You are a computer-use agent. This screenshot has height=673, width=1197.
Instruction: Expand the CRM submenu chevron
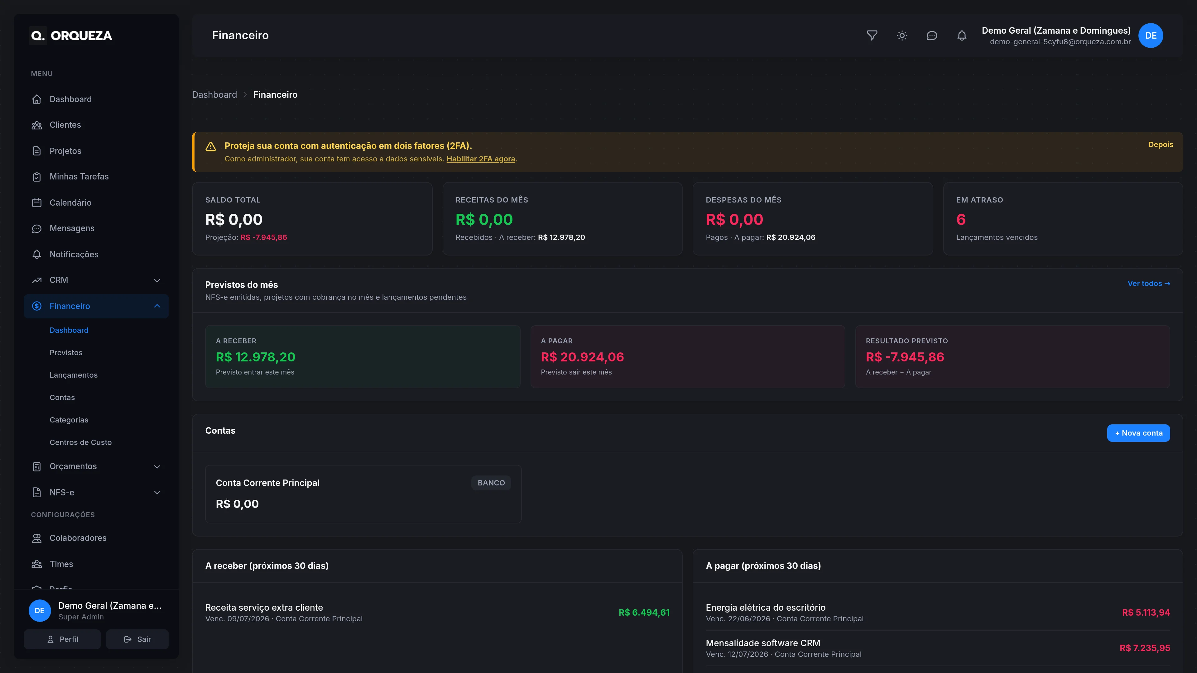(x=157, y=280)
